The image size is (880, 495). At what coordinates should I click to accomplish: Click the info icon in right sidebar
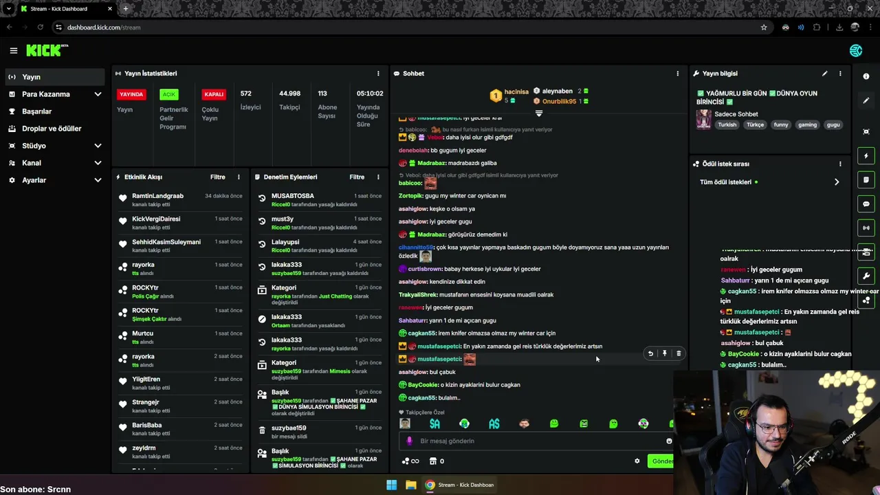[866, 76]
